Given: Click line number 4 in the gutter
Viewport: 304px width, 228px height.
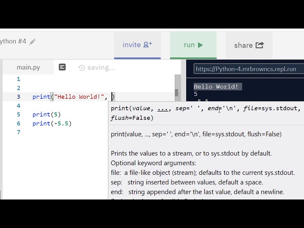Looking at the screenshot, I should 19,105.
